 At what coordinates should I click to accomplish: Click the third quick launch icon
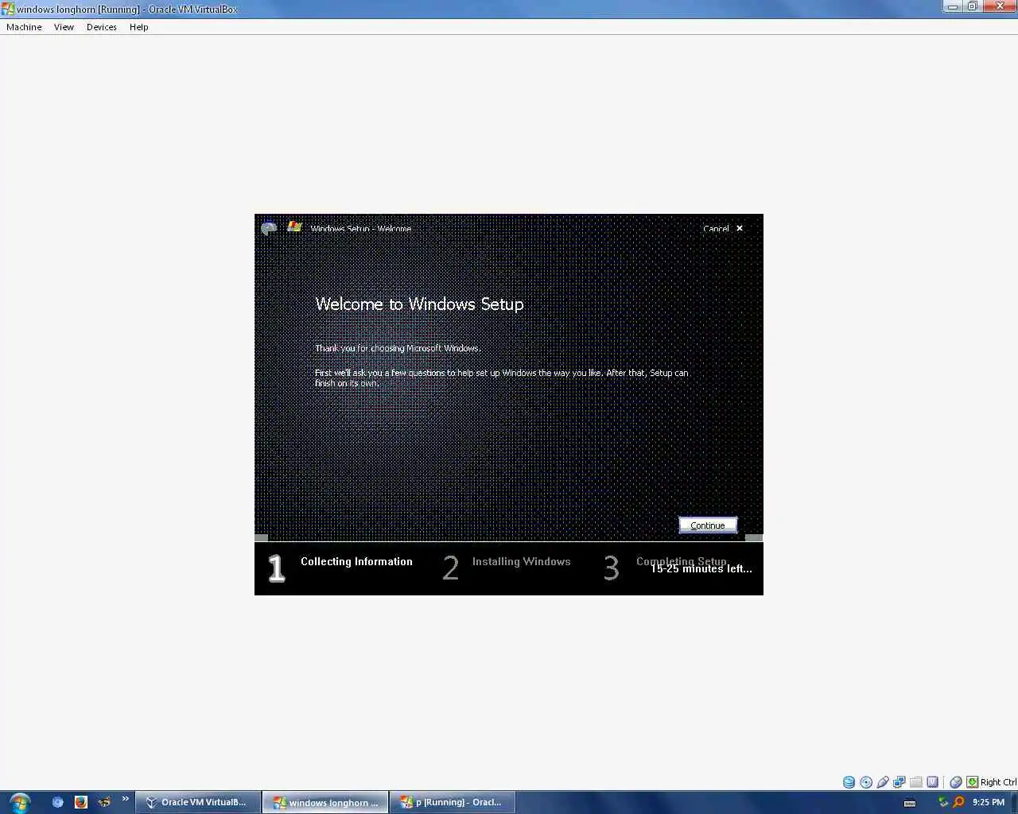pos(104,802)
